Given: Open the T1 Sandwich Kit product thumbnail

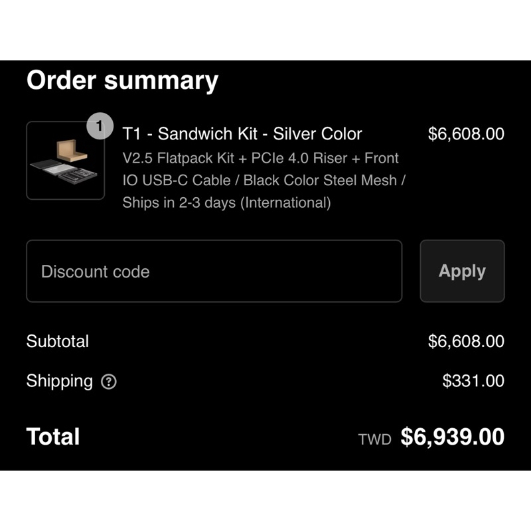Looking at the screenshot, I should (65, 161).
